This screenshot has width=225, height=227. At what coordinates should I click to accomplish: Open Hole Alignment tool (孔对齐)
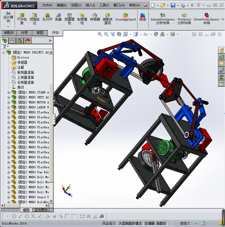click(47, 17)
